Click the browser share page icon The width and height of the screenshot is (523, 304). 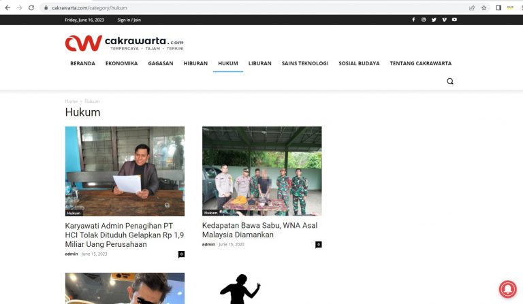[x=472, y=7]
